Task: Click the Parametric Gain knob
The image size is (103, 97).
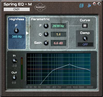Action: click(46, 43)
